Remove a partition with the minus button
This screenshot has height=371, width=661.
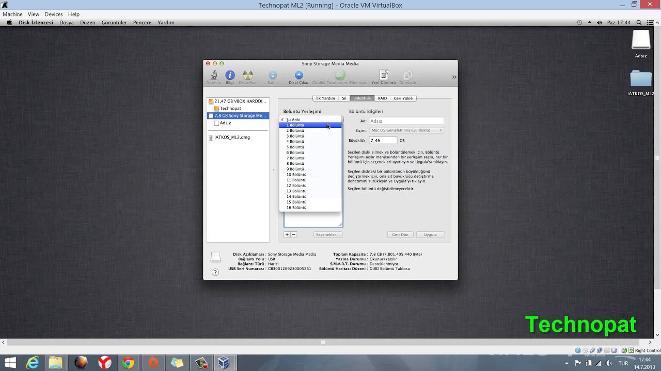(x=294, y=234)
